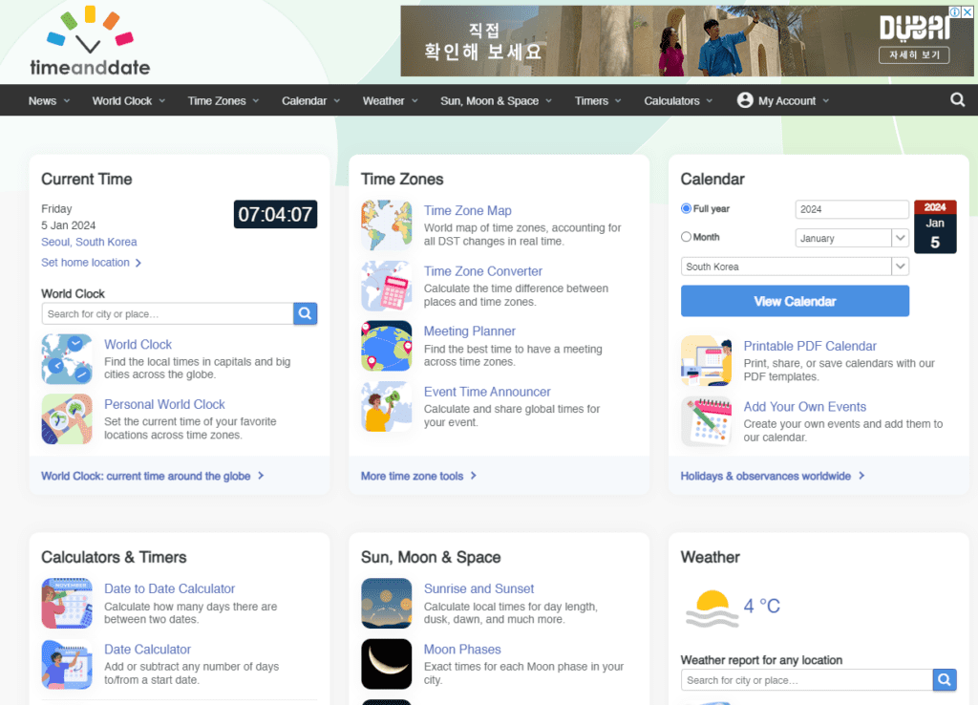Screen dimensions: 978x705
Task: Open the Time Zone Converter calculator icon
Action: click(386, 286)
